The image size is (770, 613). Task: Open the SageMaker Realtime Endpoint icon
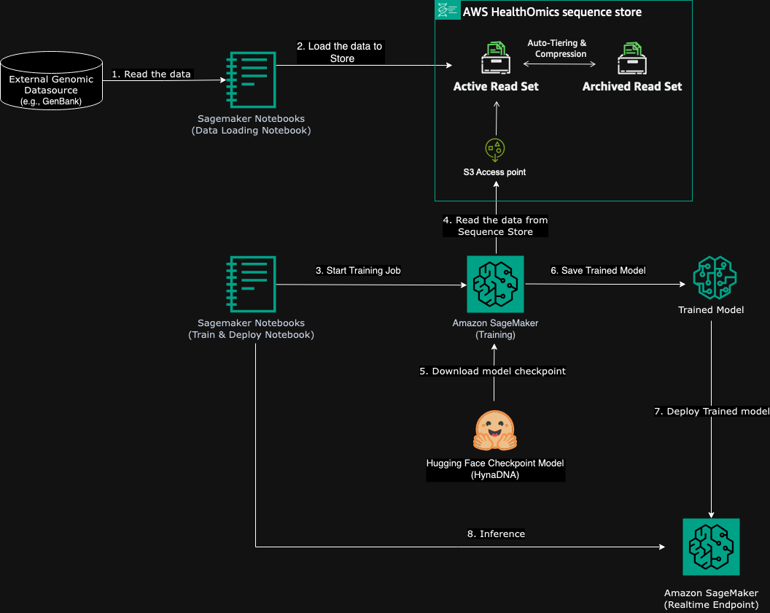711,547
